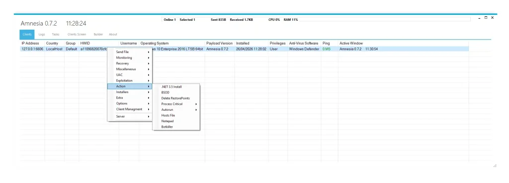The image size is (509, 183).
Task: Select the About tab
Action: coord(113,34)
